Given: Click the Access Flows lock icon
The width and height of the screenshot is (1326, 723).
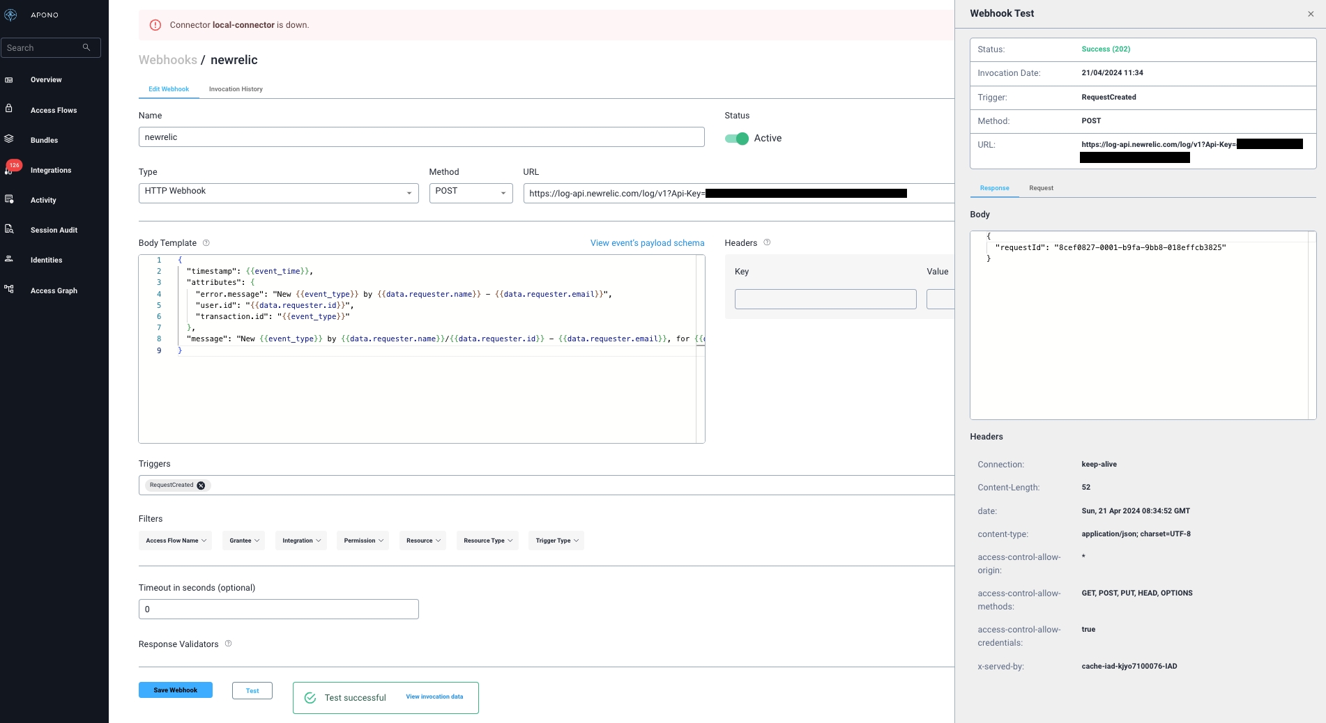Looking at the screenshot, I should coord(9,108).
